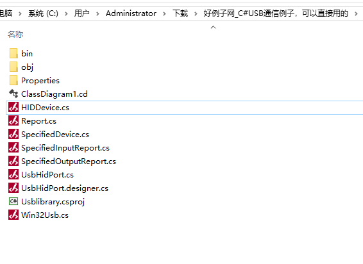The image size is (363, 264).
Task: Go to Administrator folder in breadcrumb
Action: pyautogui.click(x=131, y=13)
